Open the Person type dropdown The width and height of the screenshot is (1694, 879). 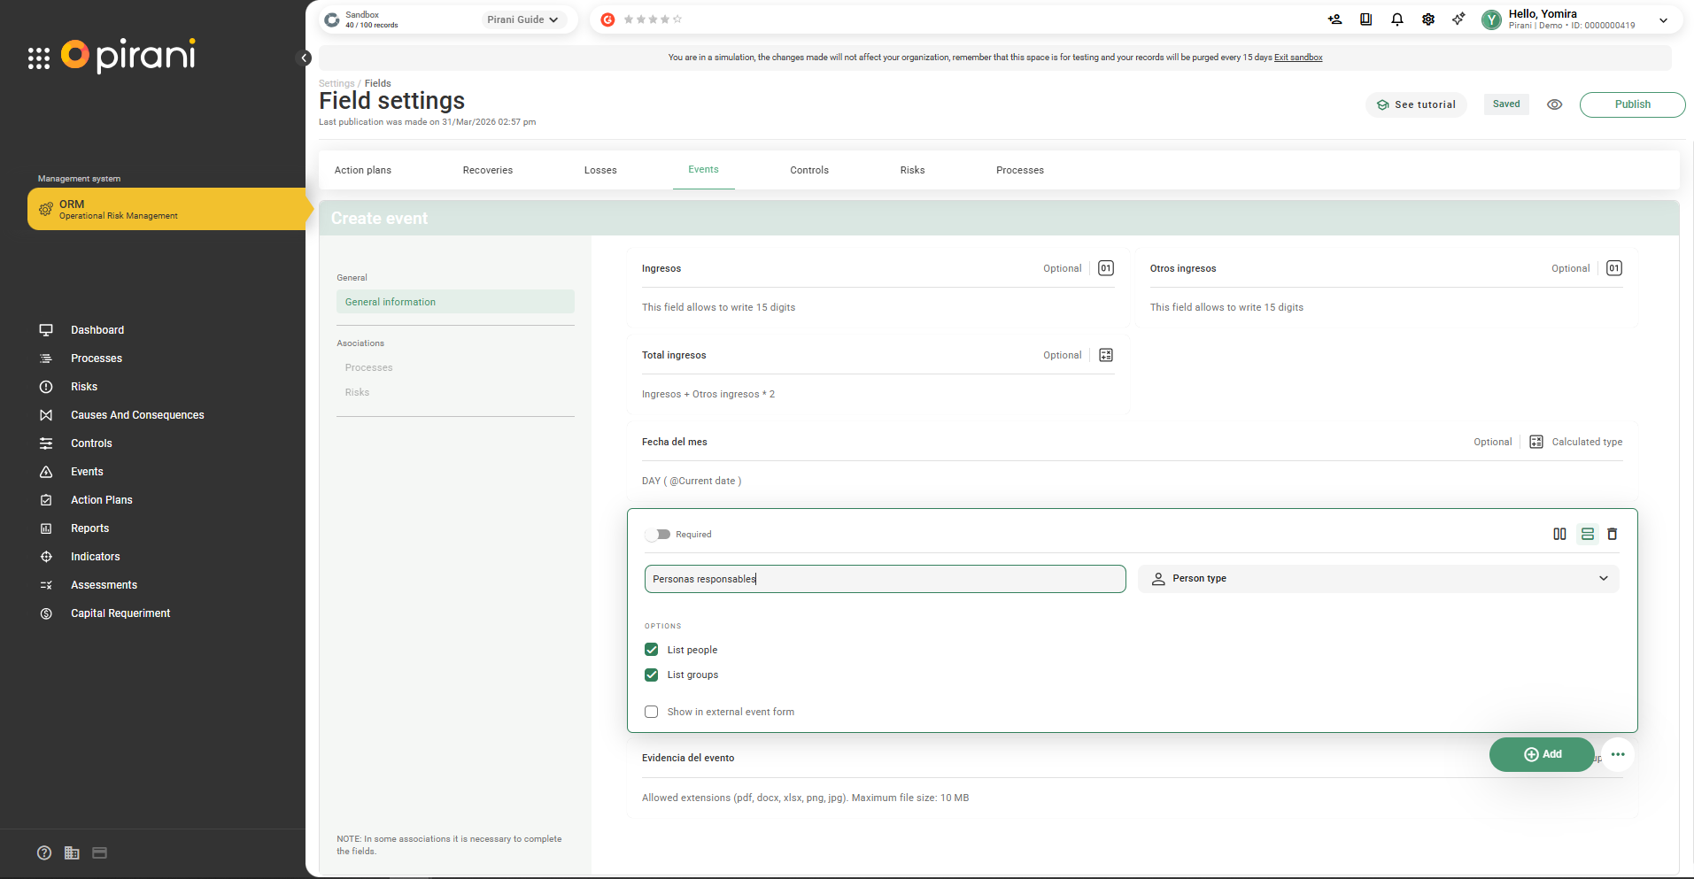[1378, 579]
